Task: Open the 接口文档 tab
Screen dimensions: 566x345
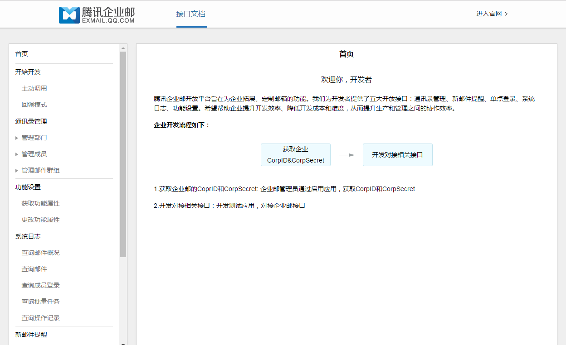Action: pyautogui.click(x=191, y=14)
